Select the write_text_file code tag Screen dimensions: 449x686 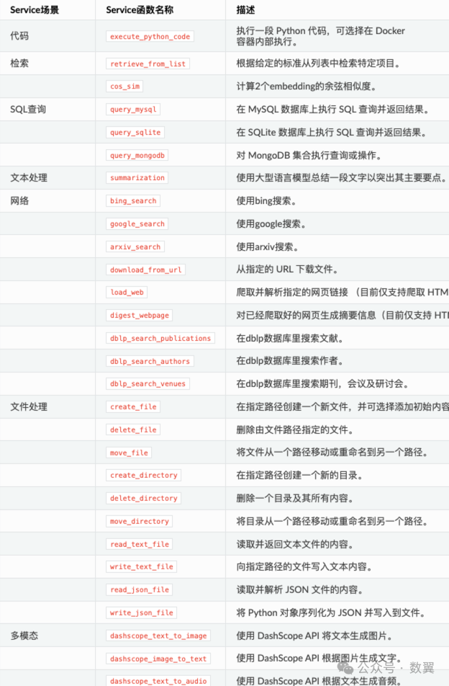coord(141,566)
